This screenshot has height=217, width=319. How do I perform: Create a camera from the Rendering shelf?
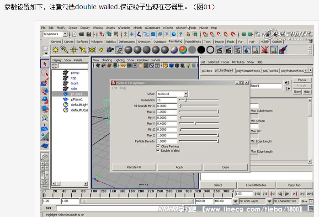[110, 50]
